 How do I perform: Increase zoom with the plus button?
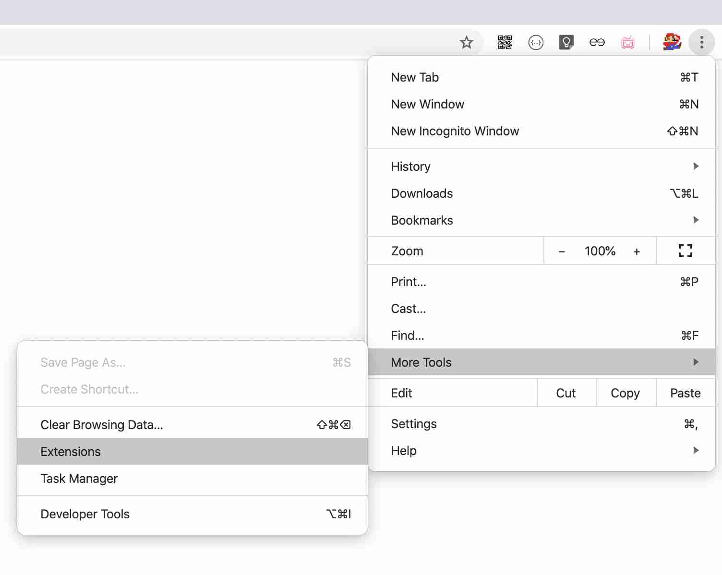[637, 251]
